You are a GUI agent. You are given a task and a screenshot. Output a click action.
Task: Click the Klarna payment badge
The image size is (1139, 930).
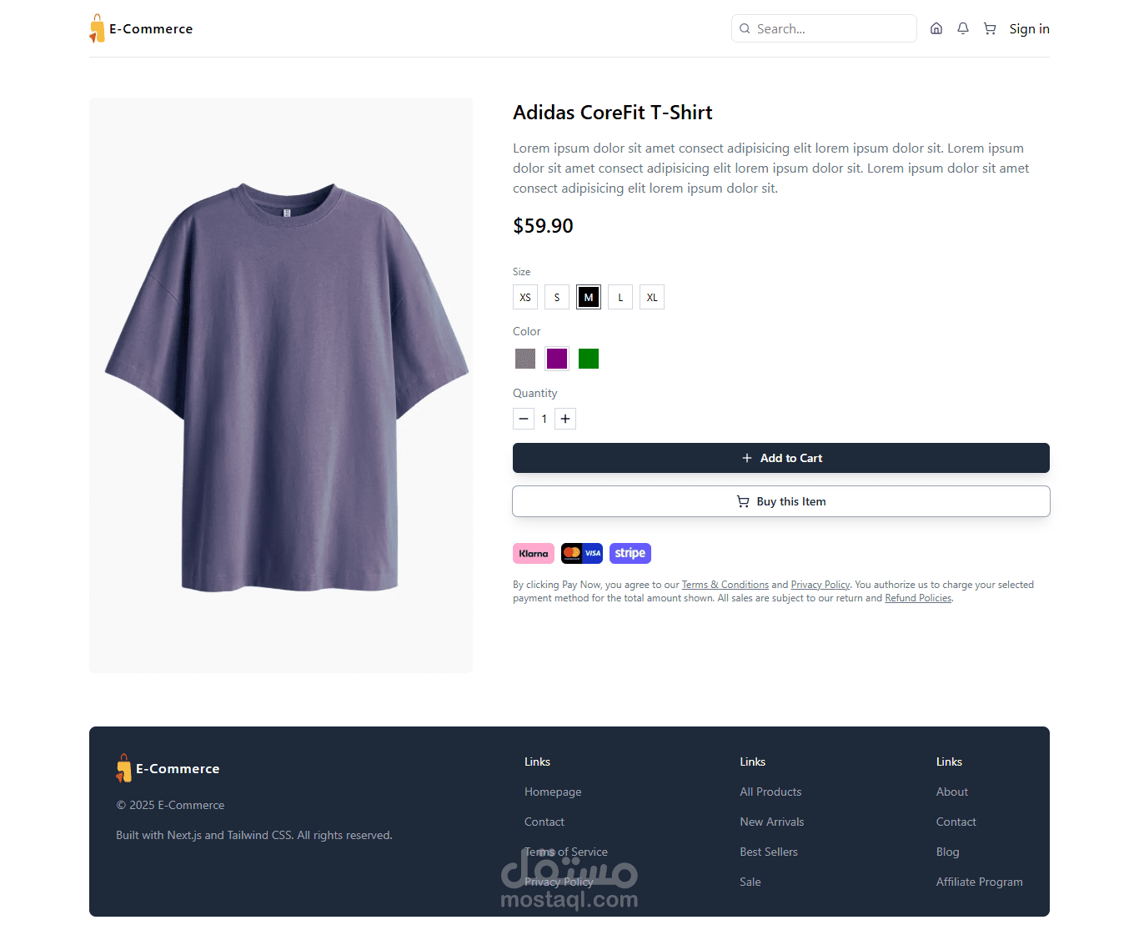click(x=534, y=553)
